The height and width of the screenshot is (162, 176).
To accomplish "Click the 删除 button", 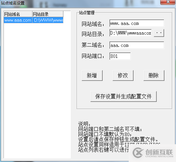I will point(154,75).
